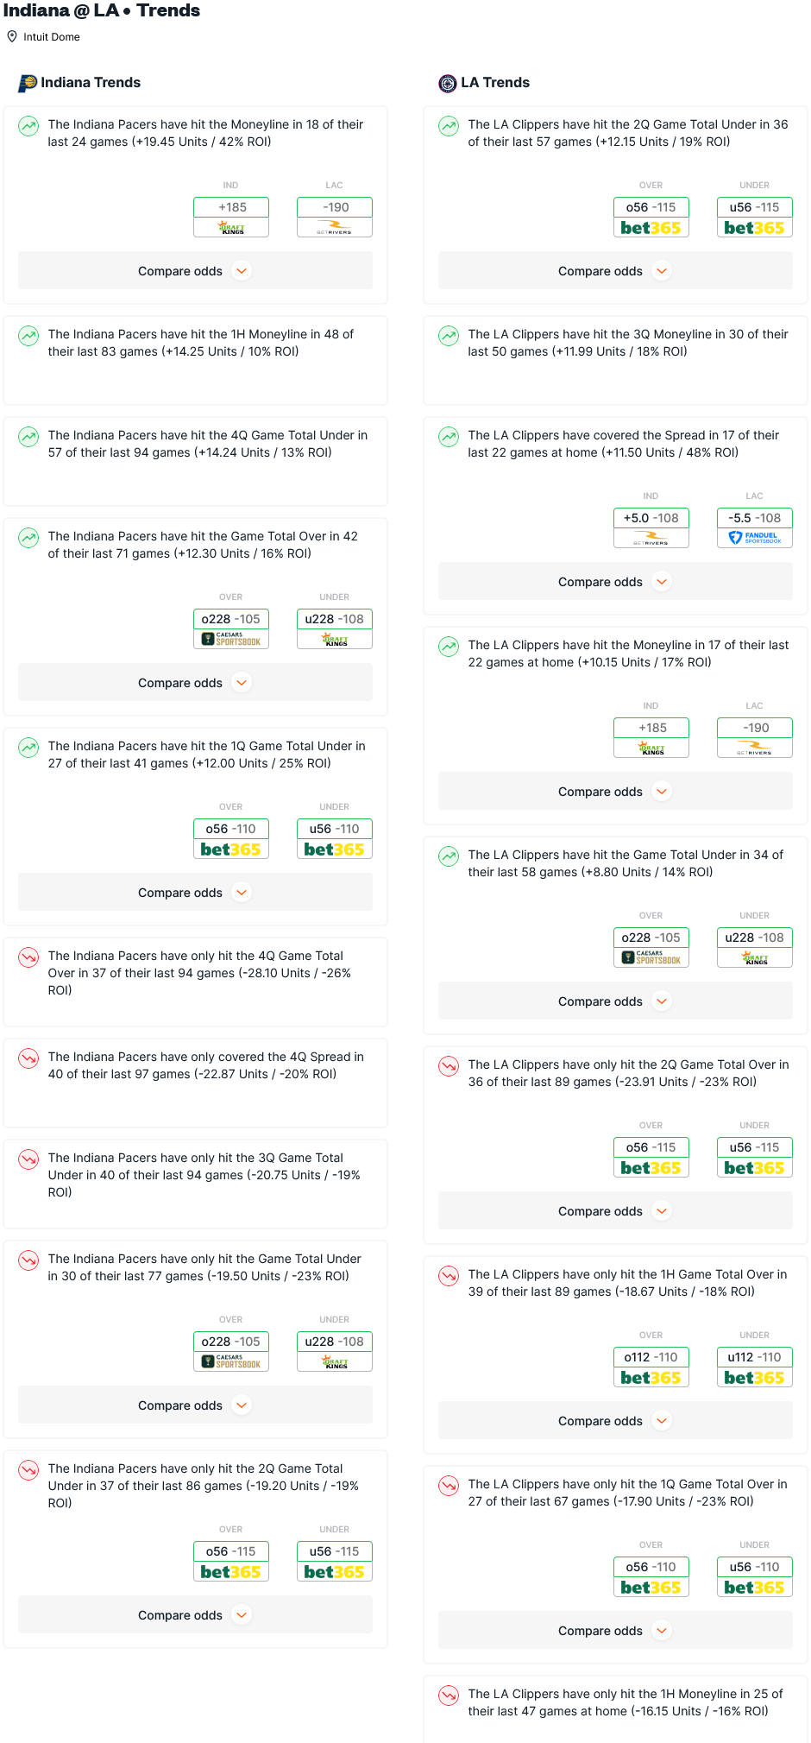Select the DraftKings logo under IND +185 in Pacers Moneyline card
The width and height of the screenshot is (811, 1743).
click(x=231, y=228)
